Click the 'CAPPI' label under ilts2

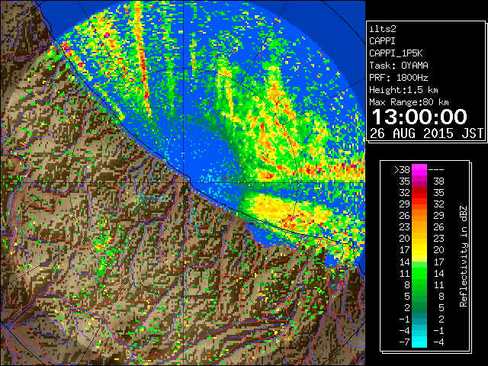[x=382, y=41]
